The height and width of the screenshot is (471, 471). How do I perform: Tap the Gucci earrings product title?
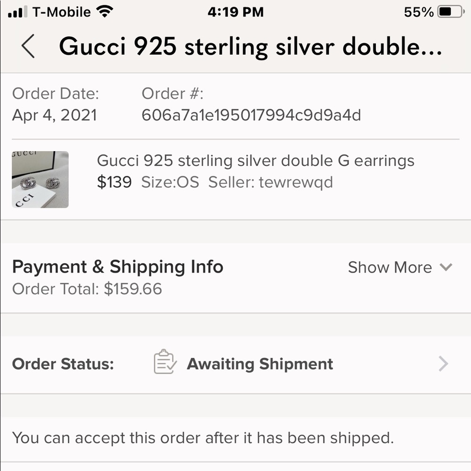tap(255, 161)
